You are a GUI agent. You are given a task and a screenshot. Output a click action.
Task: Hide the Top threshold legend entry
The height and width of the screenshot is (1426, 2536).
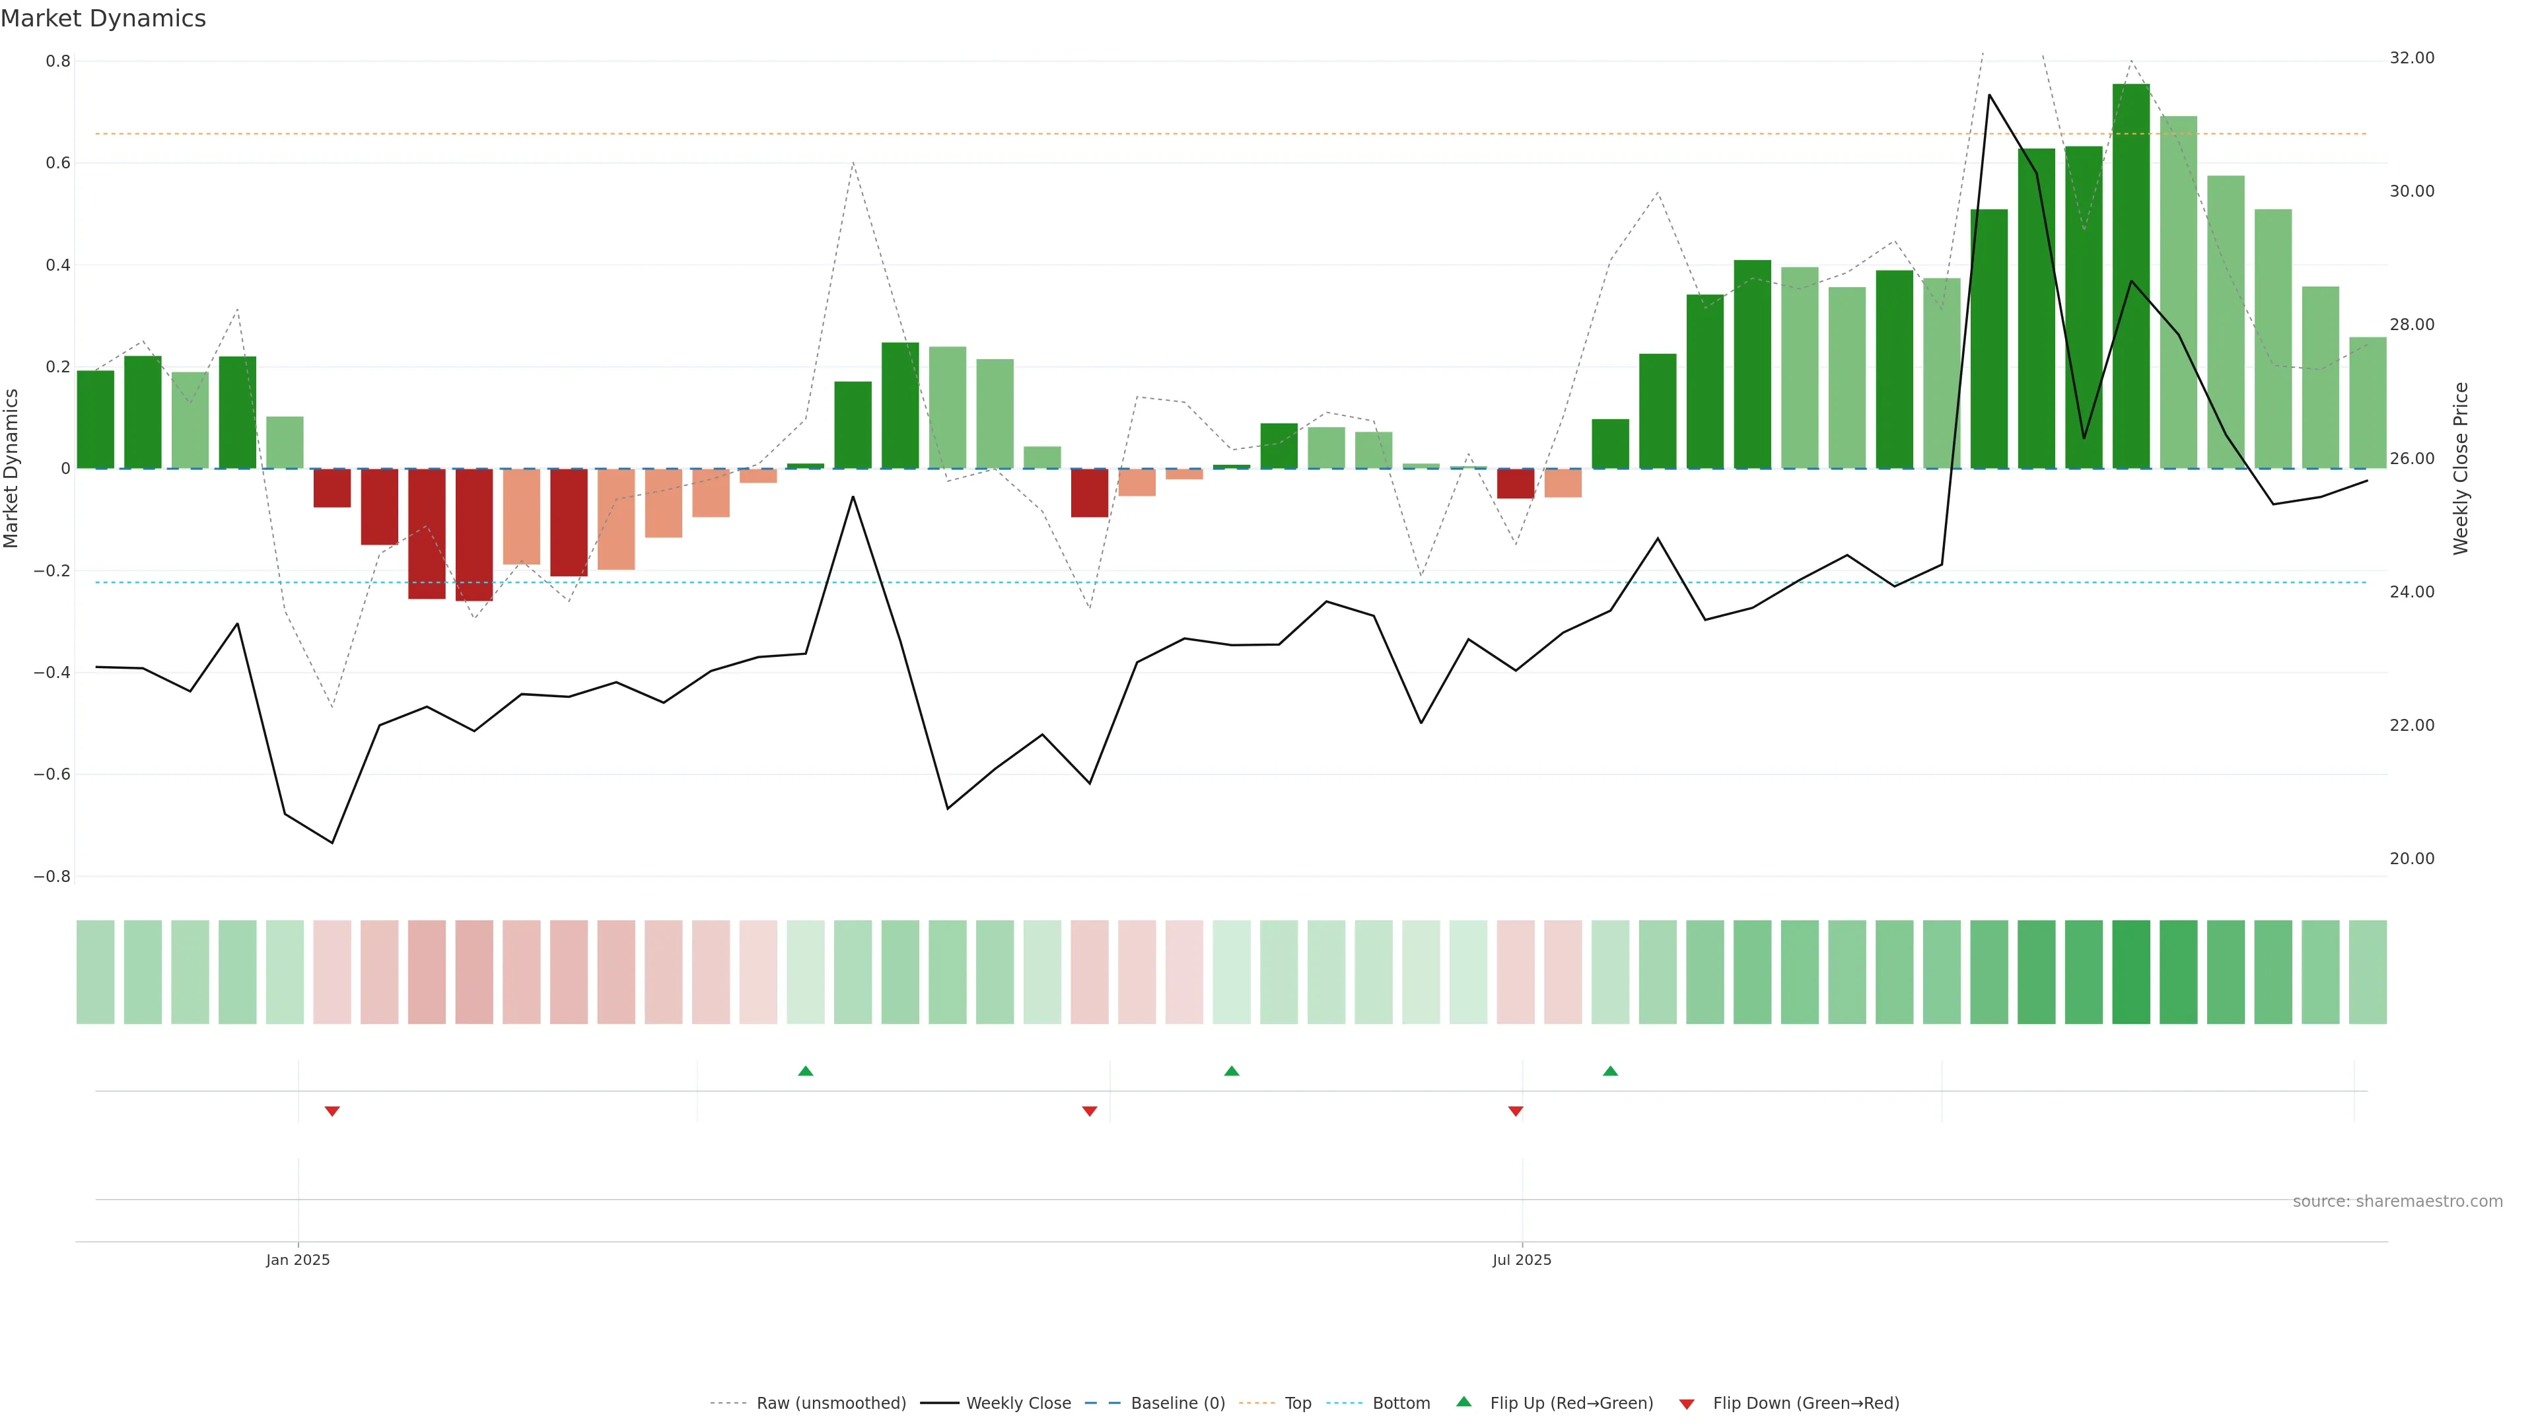click(x=1298, y=1404)
